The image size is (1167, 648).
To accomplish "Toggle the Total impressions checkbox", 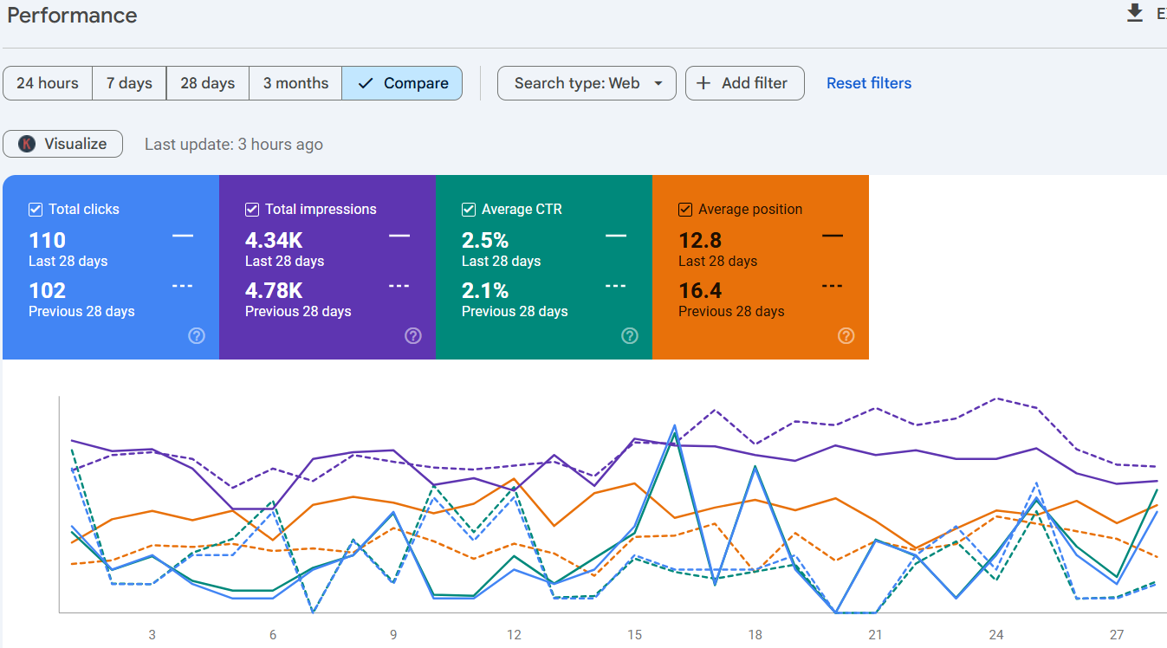I will (252, 209).
